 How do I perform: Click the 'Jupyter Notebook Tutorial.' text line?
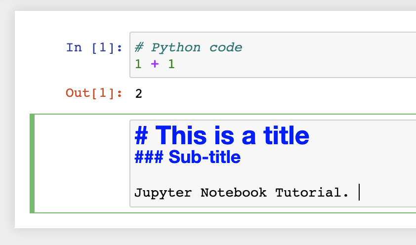point(242,193)
